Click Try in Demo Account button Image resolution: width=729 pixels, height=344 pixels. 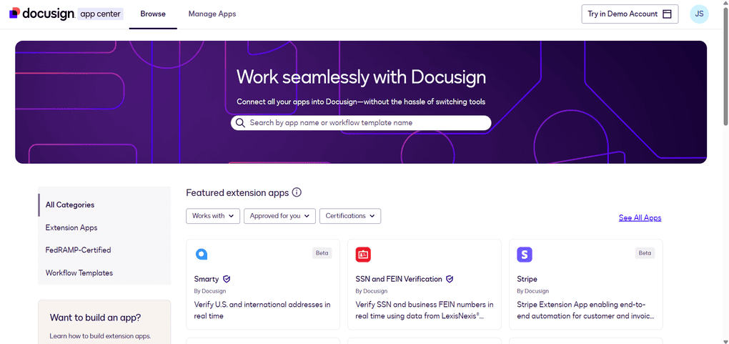(630, 14)
